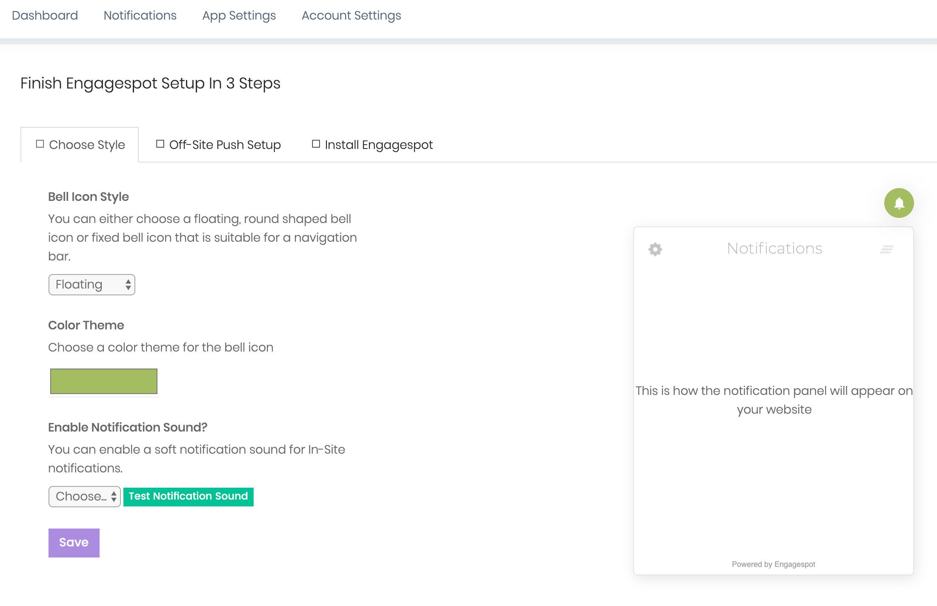
Task: Click the Test Notification Sound button
Action: point(189,497)
